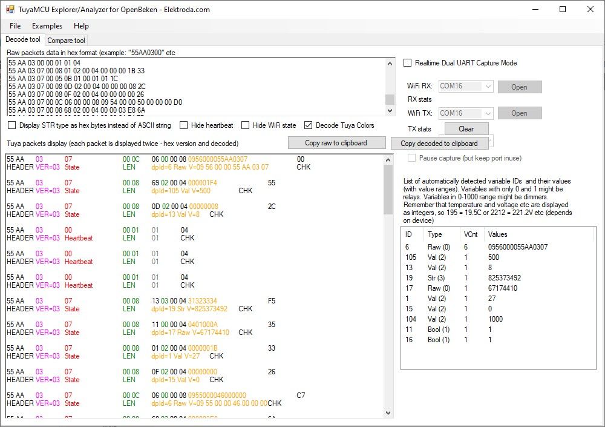
Task: Select variable row ID 16 Bool (1)
Action: tap(498, 340)
